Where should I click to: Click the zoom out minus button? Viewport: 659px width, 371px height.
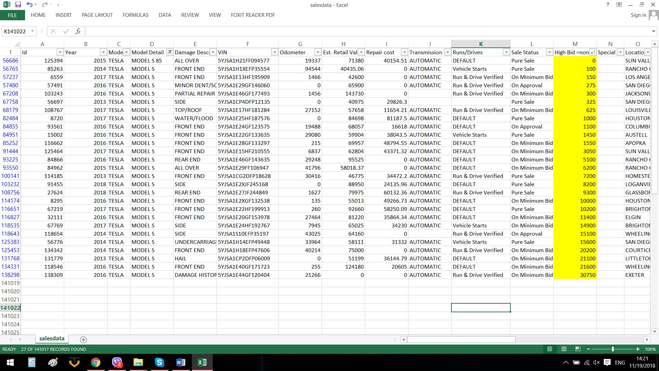[588, 349]
